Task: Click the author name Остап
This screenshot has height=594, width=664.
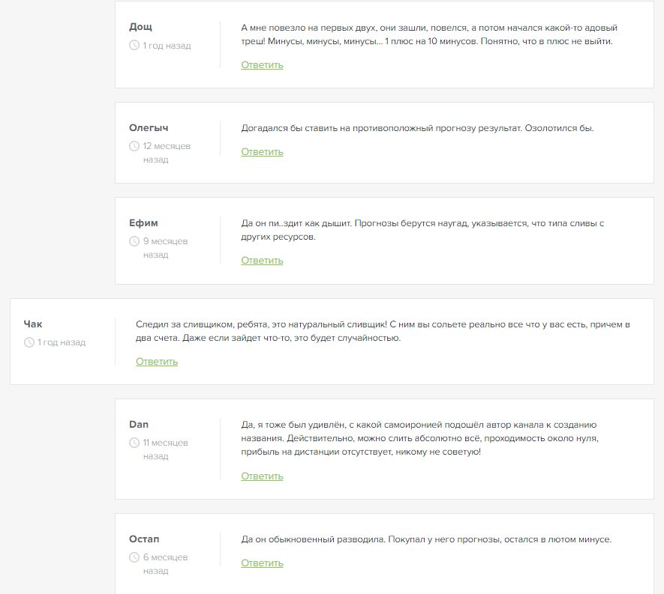Action: [144, 539]
